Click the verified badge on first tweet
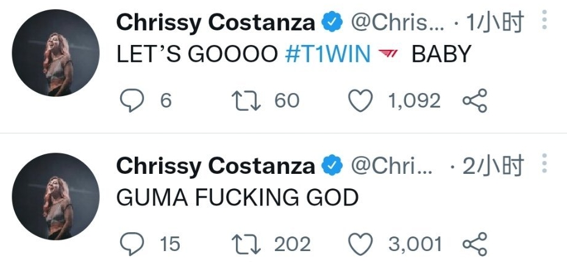The image size is (567, 262). pyautogui.click(x=331, y=23)
